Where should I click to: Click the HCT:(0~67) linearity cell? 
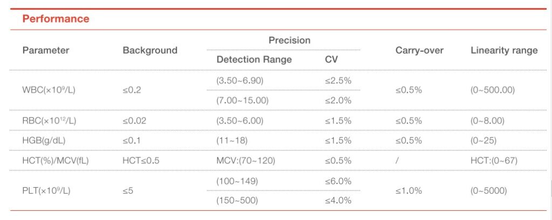[x=495, y=160]
